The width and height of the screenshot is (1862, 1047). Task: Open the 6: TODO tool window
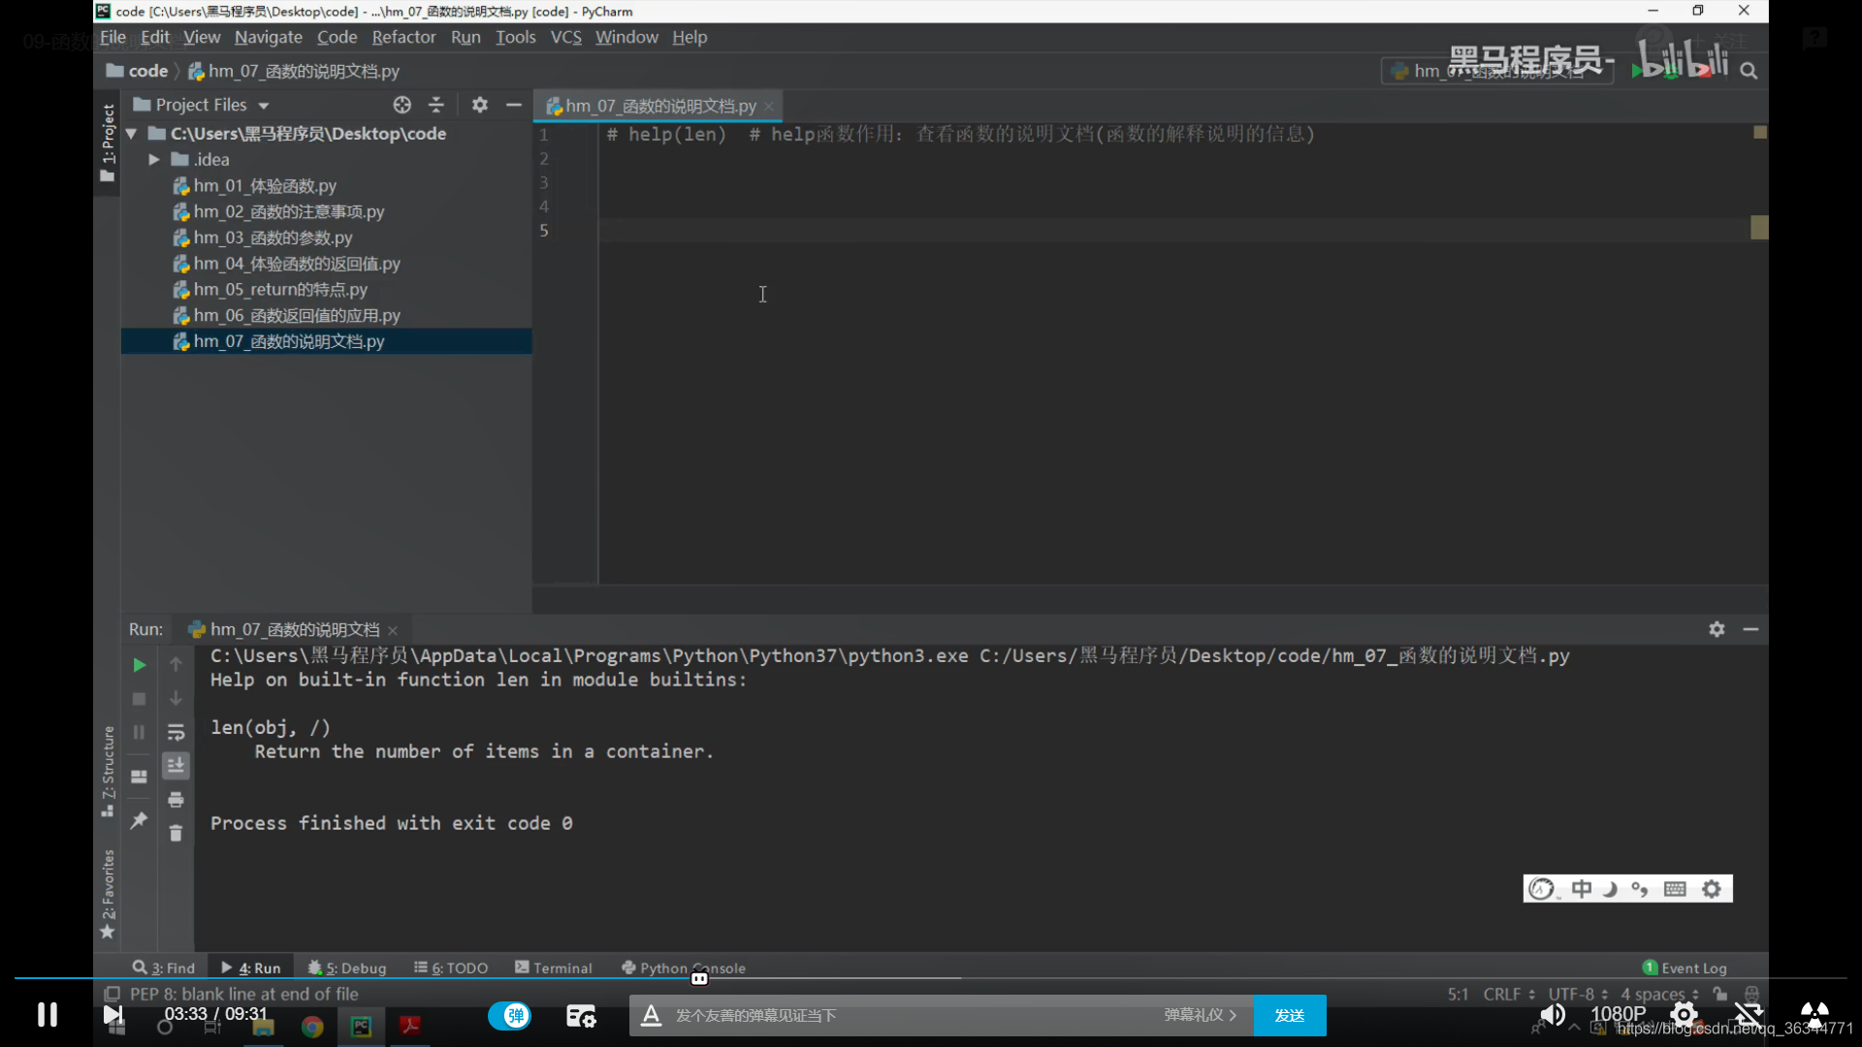click(451, 968)
